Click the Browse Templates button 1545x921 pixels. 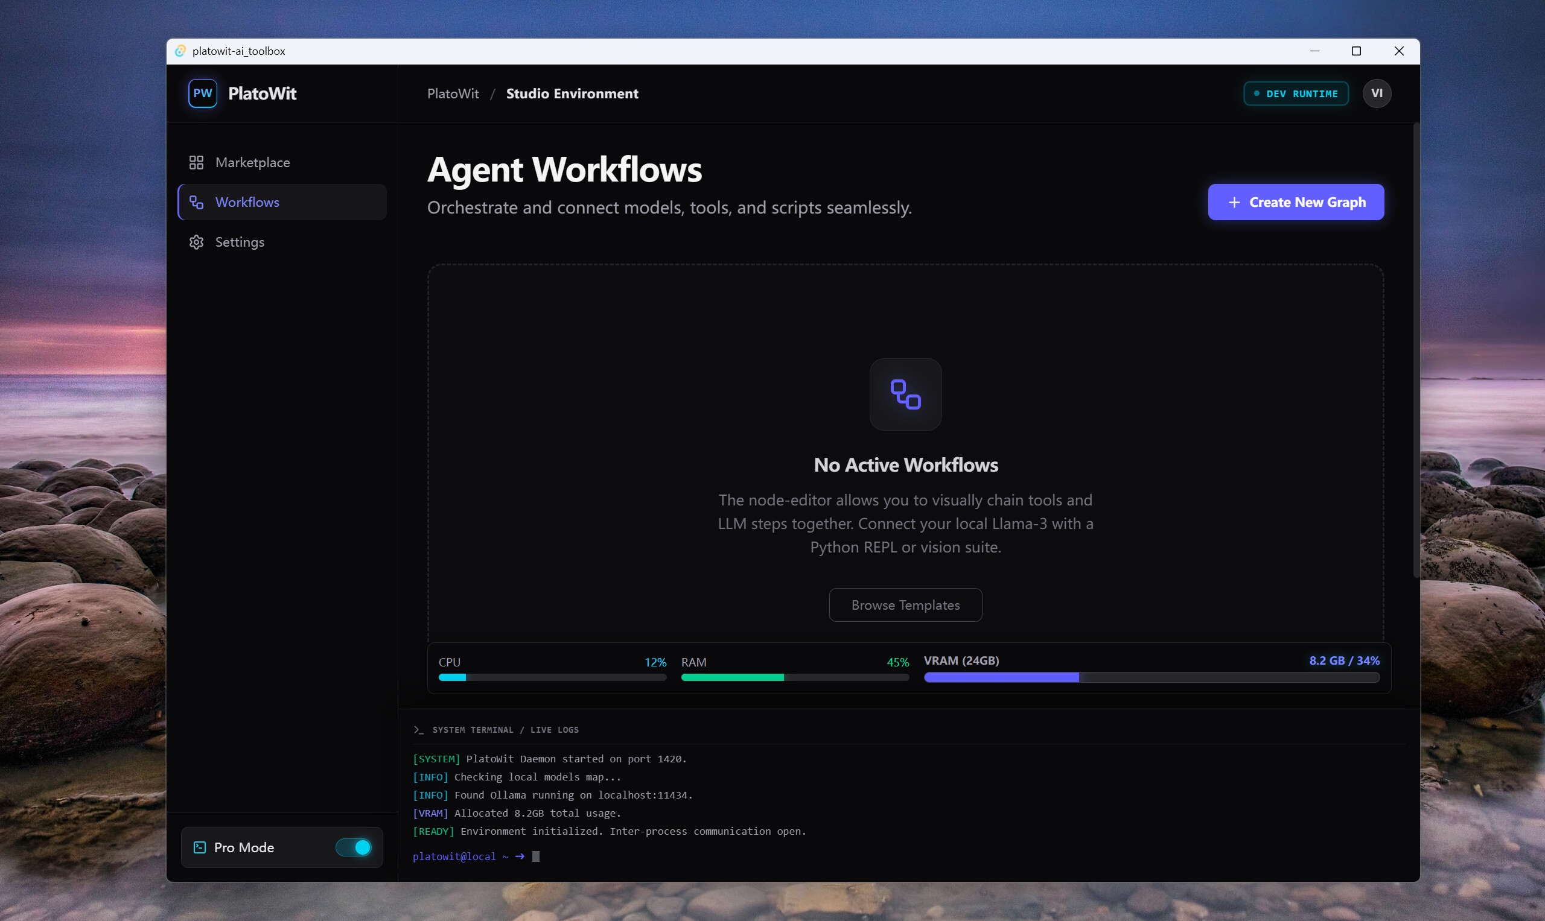(x=905, y=605)
